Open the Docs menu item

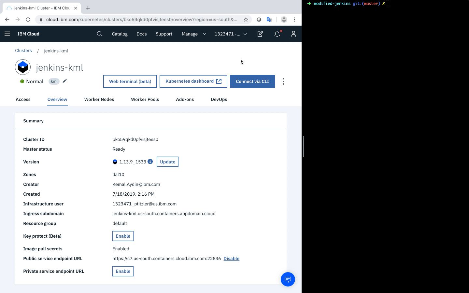pos(142,34)
